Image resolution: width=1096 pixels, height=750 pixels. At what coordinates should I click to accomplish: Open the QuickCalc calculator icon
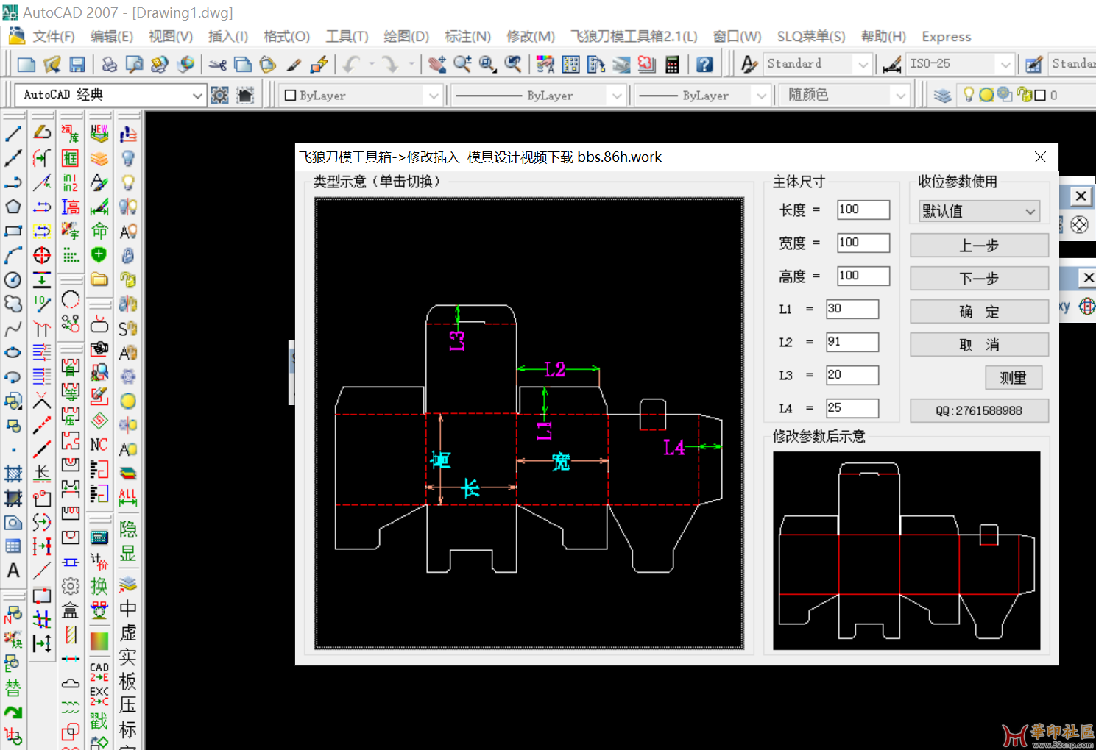point(672,65)
